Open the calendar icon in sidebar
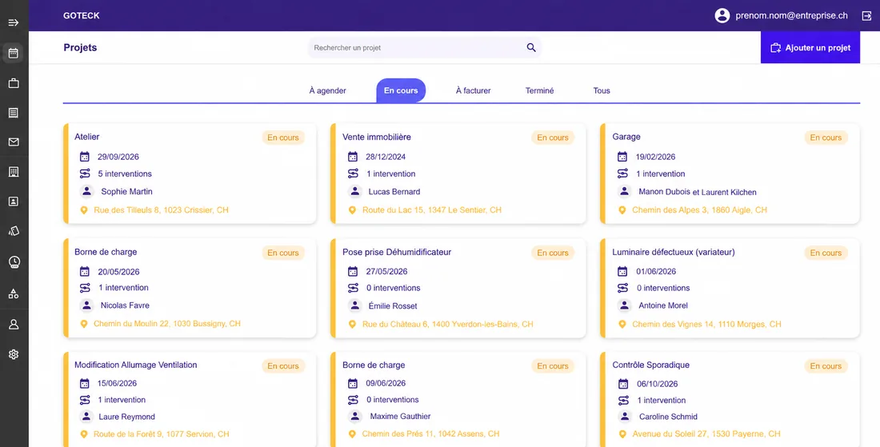This screenshot has width=880, height=447. tap(14, 54)
